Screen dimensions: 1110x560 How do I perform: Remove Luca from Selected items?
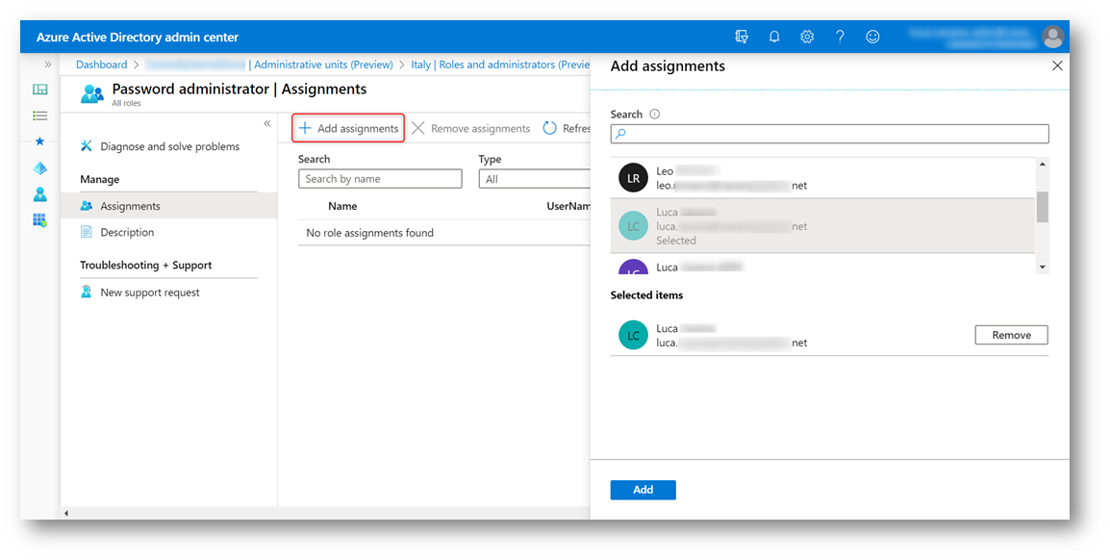pos(1012,335)
